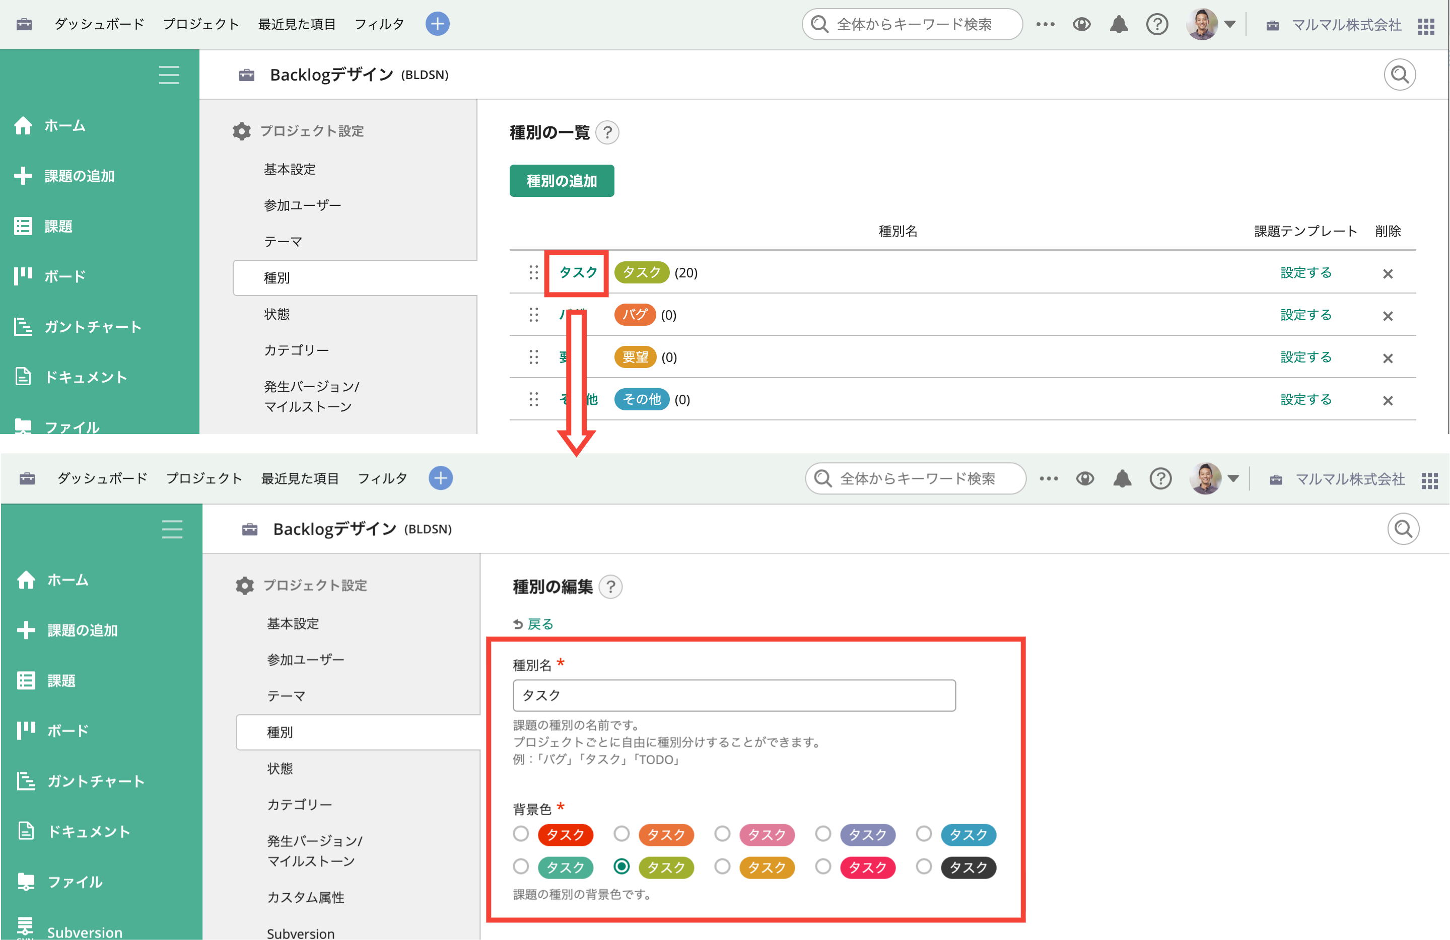The height and width of the screenshot is (940, 1450).
Task: Delete the タスク type with X icon
Action: click(x=1388, y=273)
